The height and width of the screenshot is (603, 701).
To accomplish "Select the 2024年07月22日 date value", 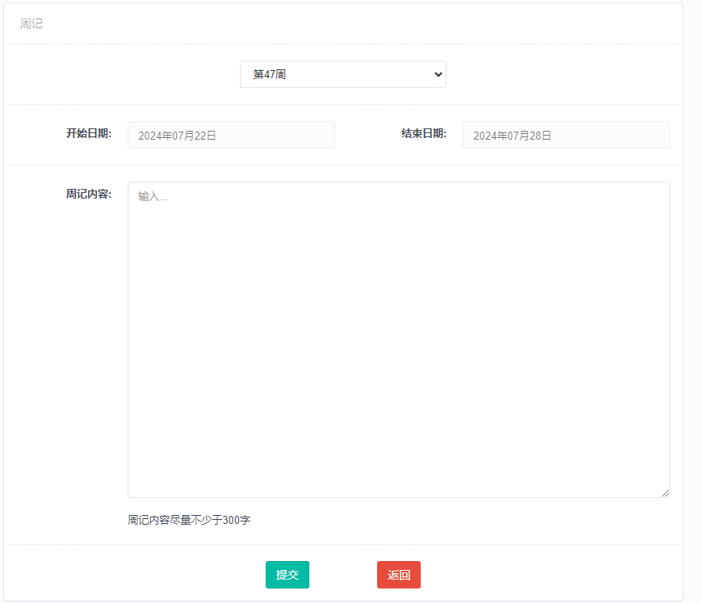I will [177, 136].
